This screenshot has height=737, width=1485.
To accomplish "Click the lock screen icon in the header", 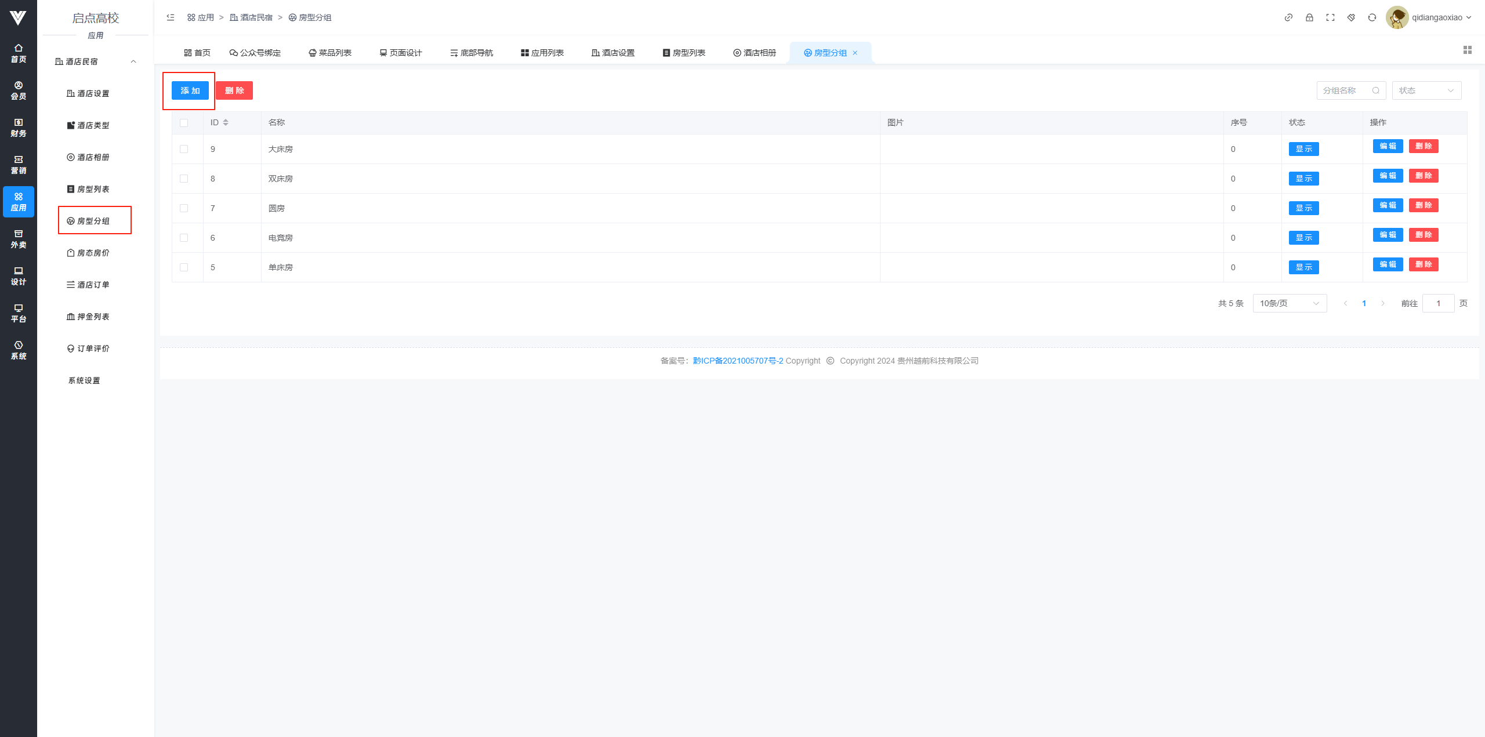I will (x=1309, y=17).
